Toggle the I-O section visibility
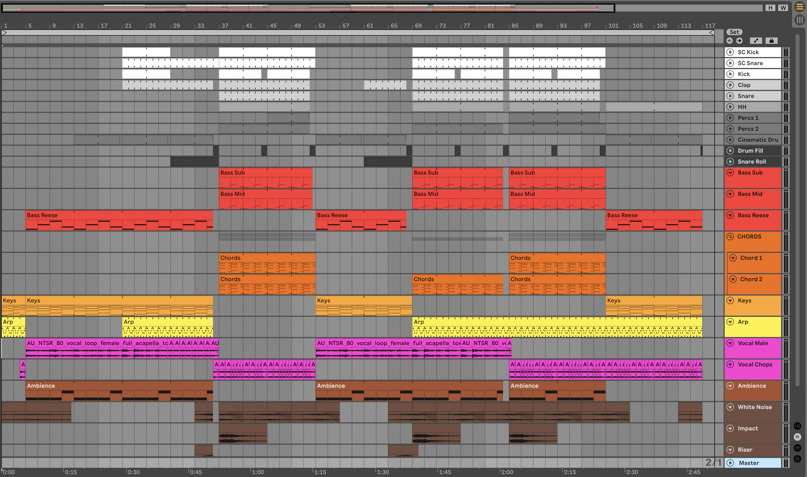807x477 pixels. click(x=798, y=426)
